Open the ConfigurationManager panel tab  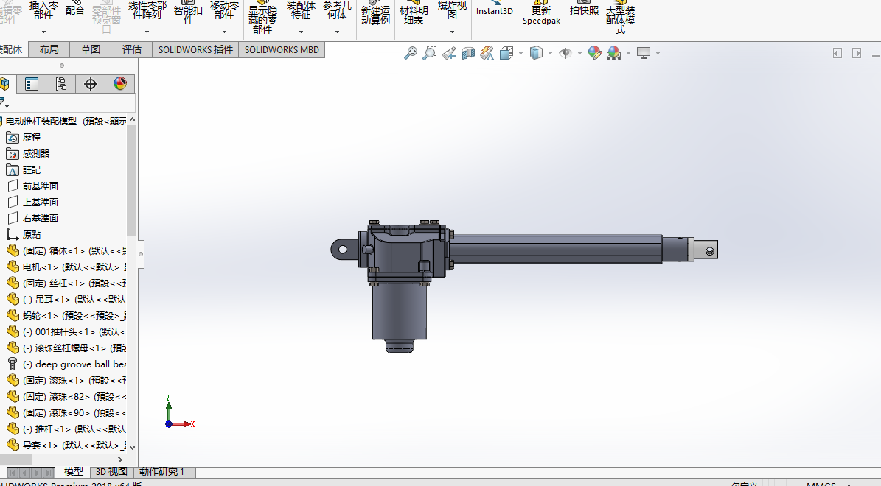pyautogui.click(x=61, y=84)
